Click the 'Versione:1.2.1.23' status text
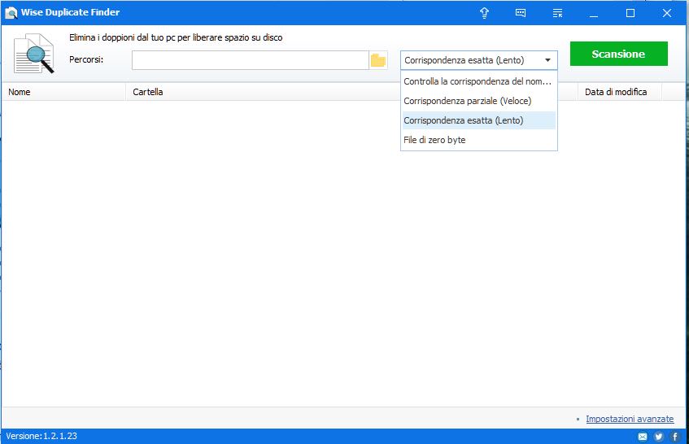 pos(41,436)
